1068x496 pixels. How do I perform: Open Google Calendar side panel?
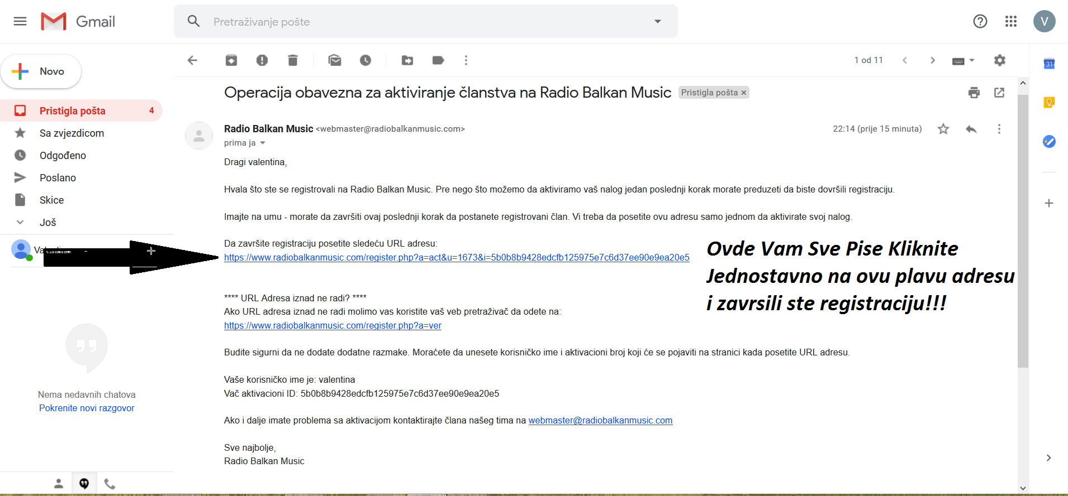pyautogui.click(x=1049, y=64)
